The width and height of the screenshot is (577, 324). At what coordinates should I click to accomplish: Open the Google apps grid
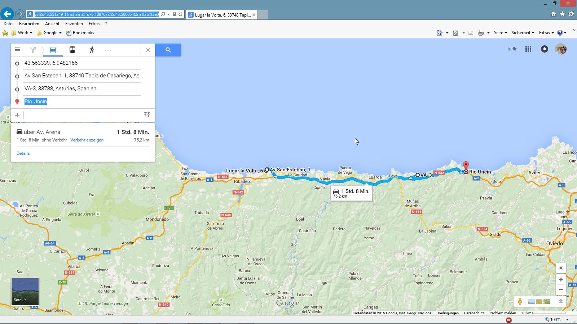coord(528,49)
